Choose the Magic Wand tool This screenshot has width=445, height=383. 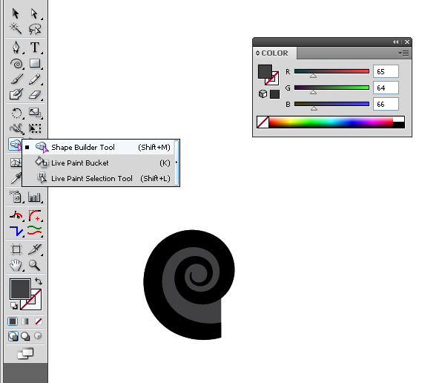point(16,29)
